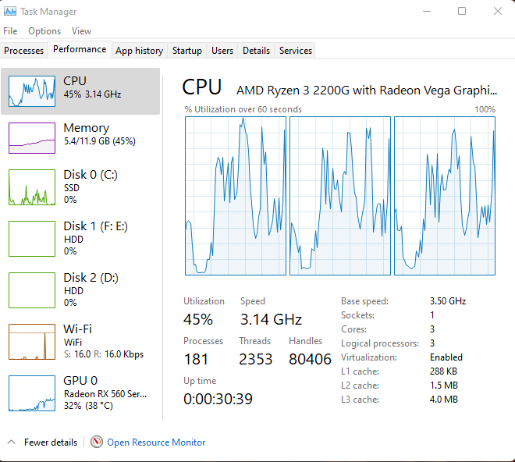The image size is (515, 462).
Task: Switch to the Details tab
Action: (x=256, y=51)
